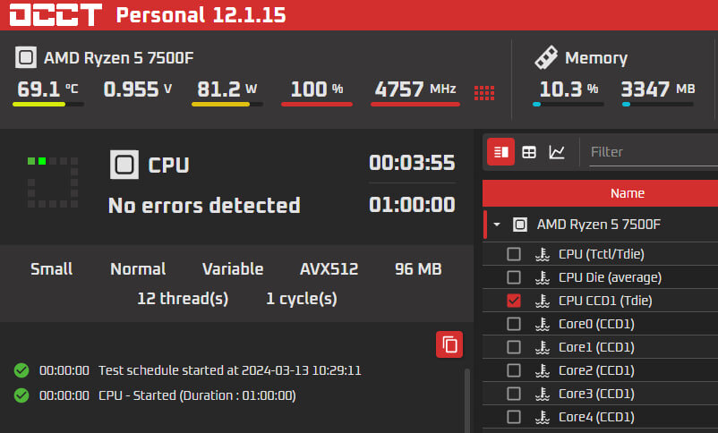Click the CPU chip icon beside CPU title
The image size is (718, 433).
click(x=124, y=165)
